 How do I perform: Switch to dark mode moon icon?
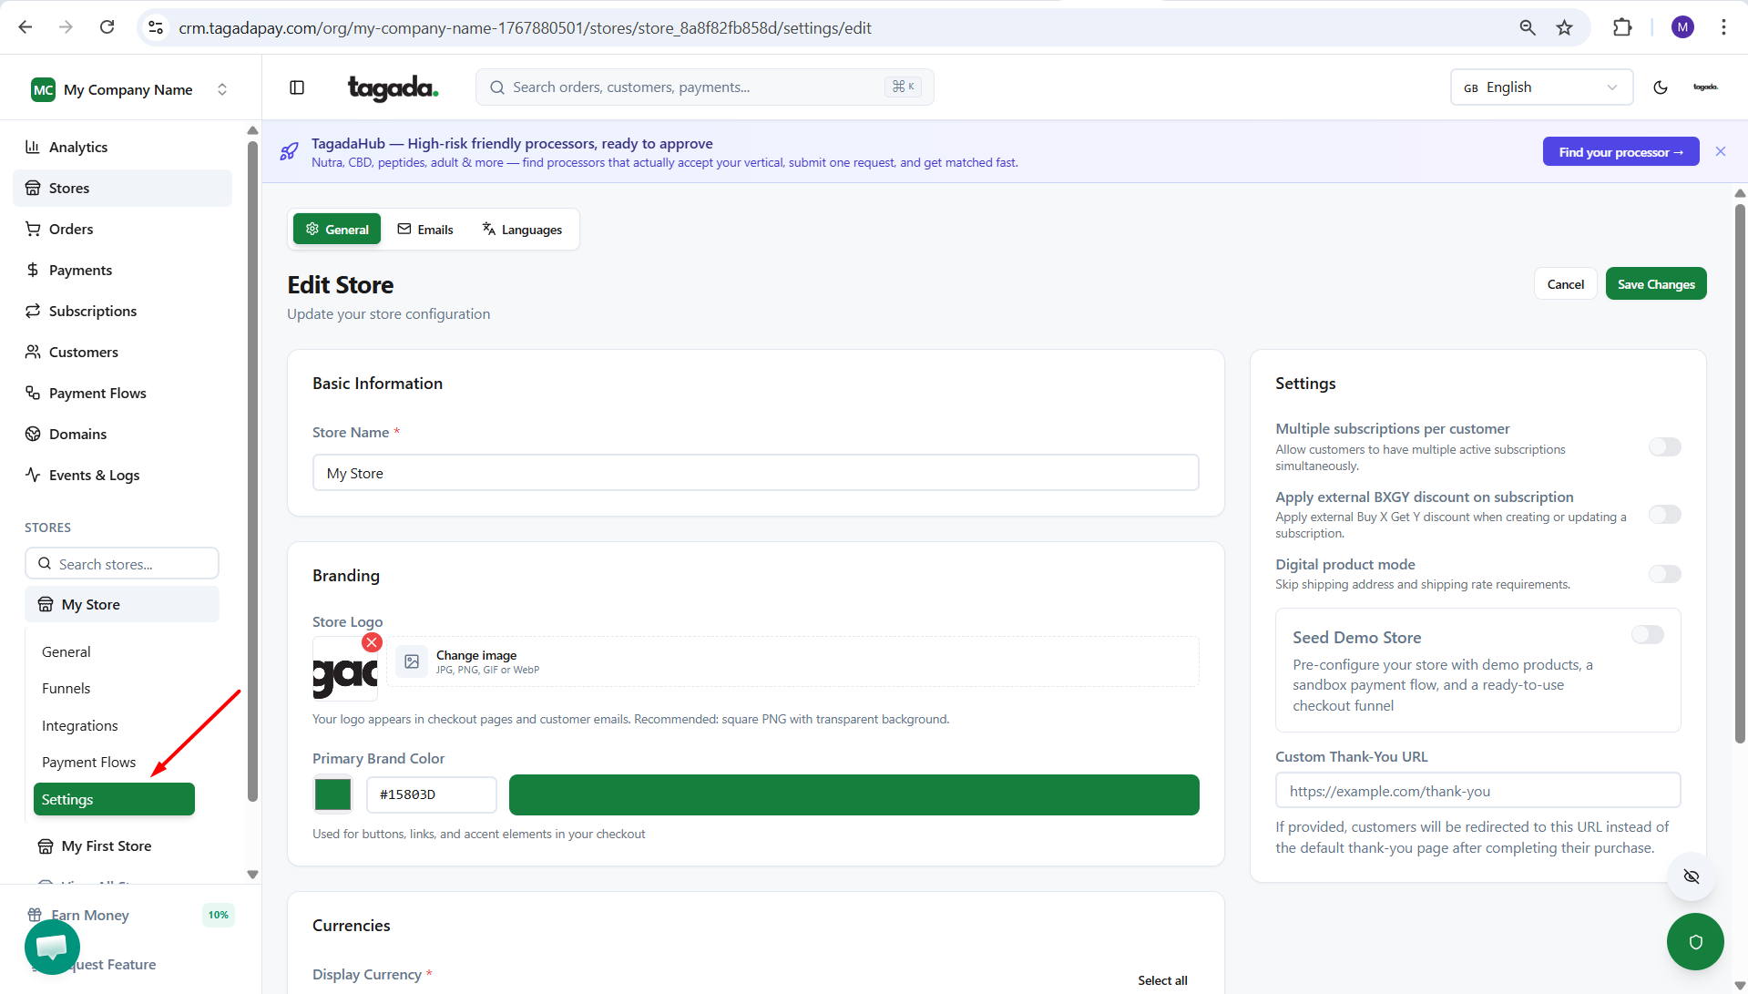tap(1660, 87)
